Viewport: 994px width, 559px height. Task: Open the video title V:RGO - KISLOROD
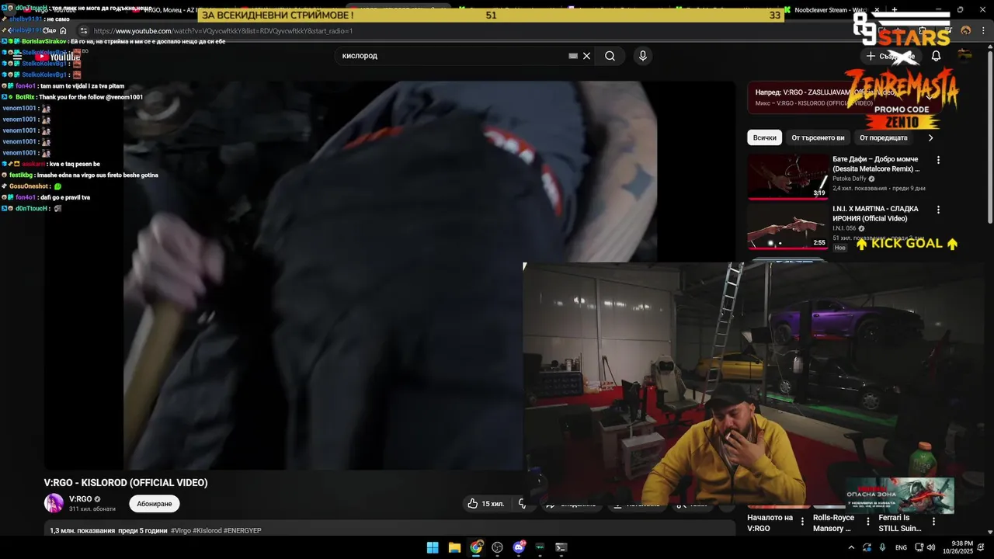tap(126, 483)
